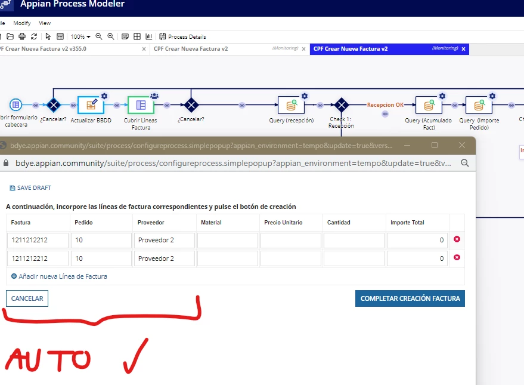
Task: Open the folder icon in the toolbar
Action: click(x=10, y=36)
